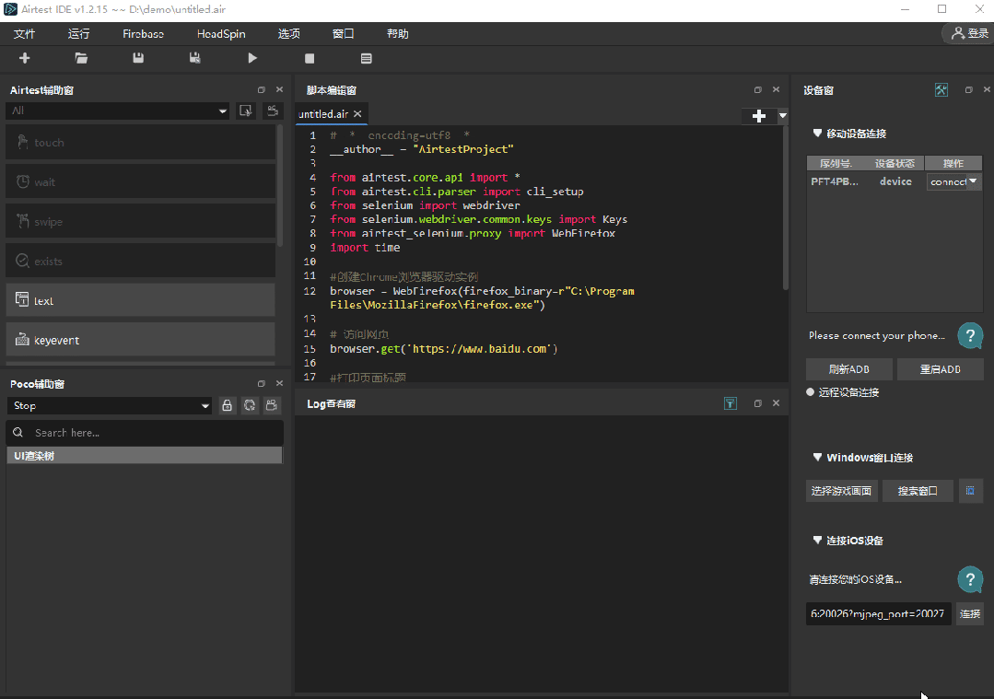Click the Poco record icon
The image size is (994, 699).
coord(272,405)
